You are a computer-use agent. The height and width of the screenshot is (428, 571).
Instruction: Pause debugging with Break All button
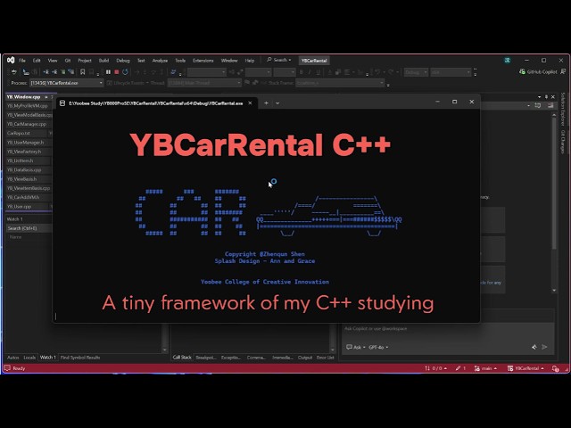[108, 72]
